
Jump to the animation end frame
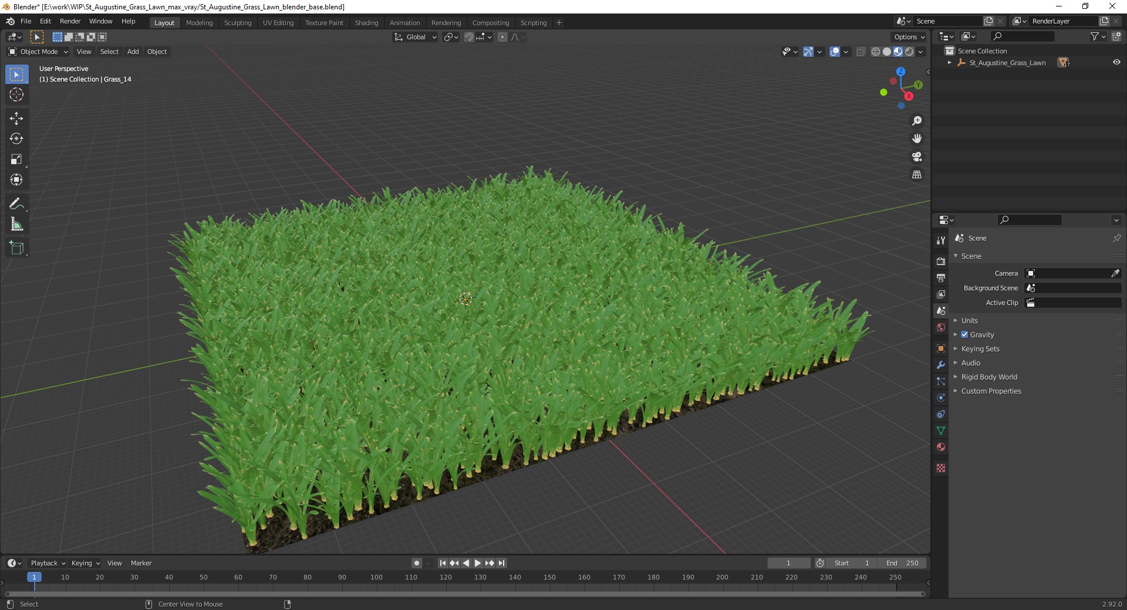pos(501,563)
